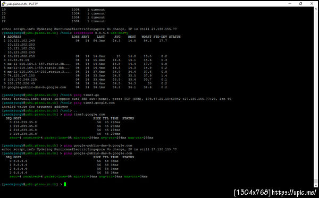Click the 'max-rtt=34ms' summary value
This screenshot has height=198, width=319.
point(136,176)
